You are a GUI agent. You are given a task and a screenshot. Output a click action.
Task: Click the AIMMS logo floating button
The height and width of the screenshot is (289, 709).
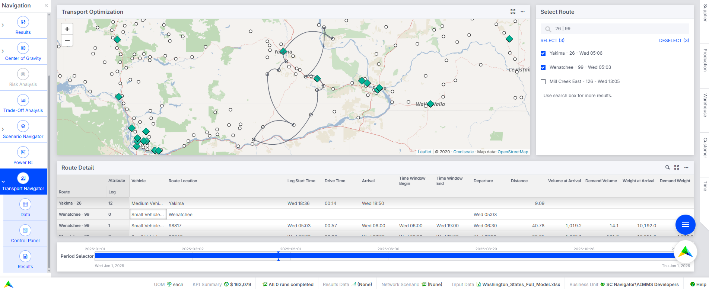click(x=686, y=252)
